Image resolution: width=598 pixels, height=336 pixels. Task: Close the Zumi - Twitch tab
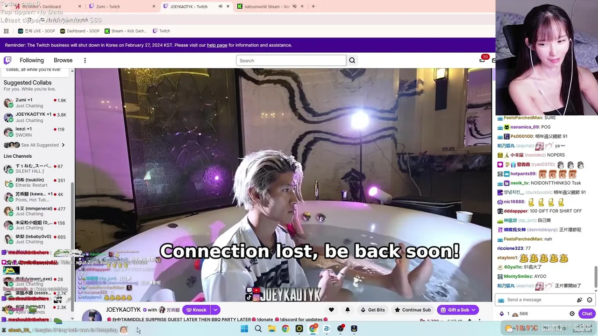click(x=154, y=7)
